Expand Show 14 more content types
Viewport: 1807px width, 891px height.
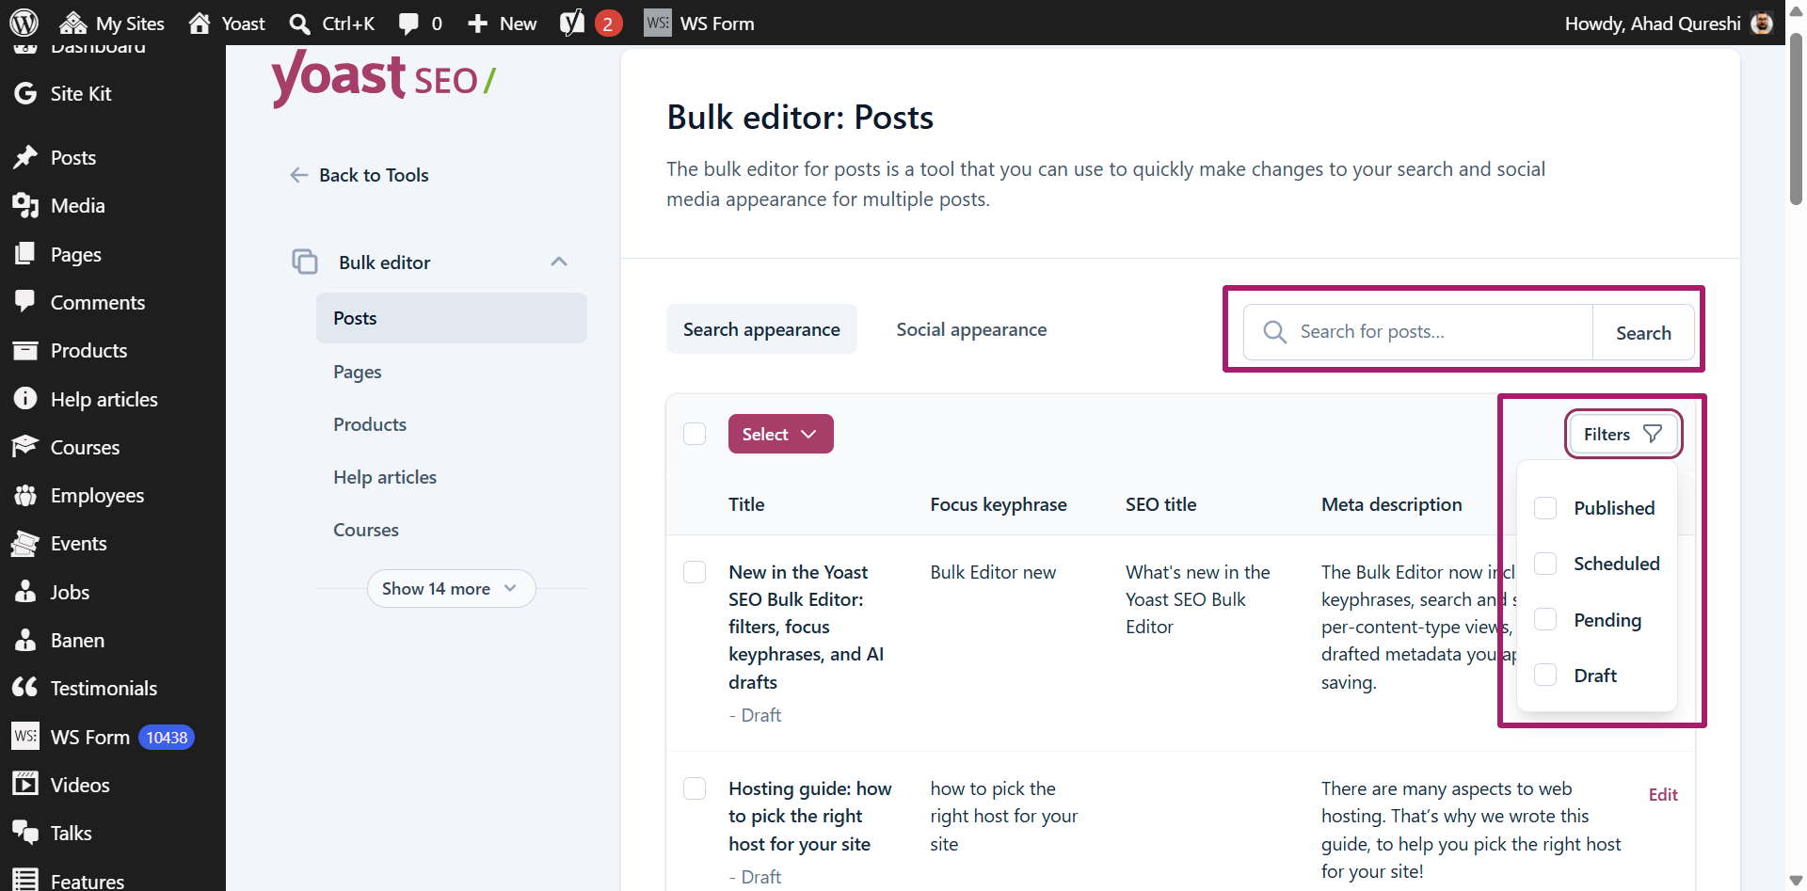(452, 589)
